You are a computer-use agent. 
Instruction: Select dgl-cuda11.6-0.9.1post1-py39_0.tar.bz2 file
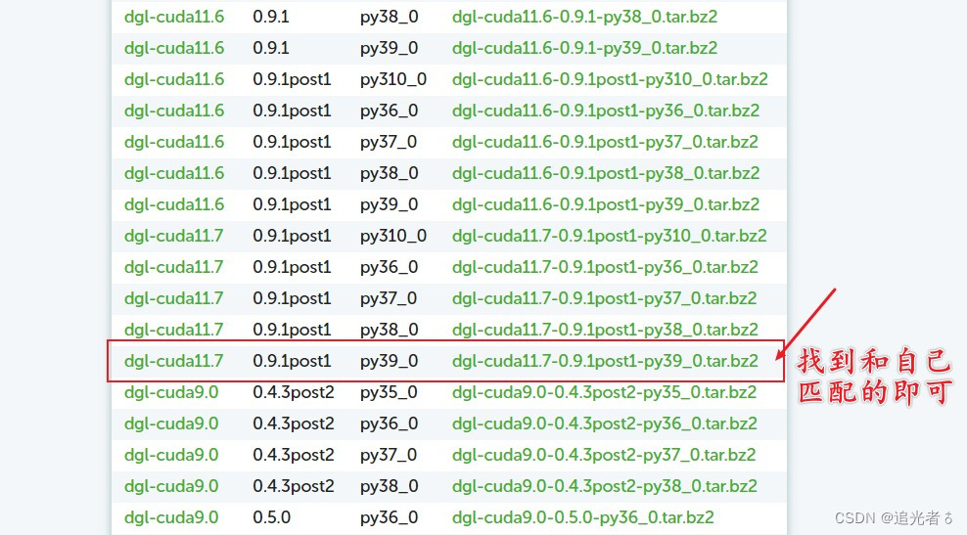click(x=606, y=204)
